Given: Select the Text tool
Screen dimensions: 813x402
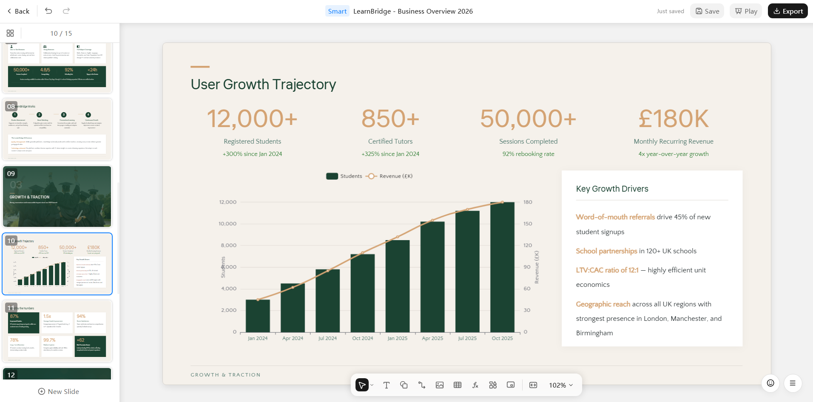Looking at the screenshot, I should 386,385.
